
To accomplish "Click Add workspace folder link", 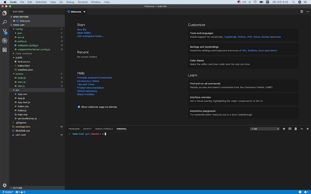I will pyautogui.click(x=90, y=36).
